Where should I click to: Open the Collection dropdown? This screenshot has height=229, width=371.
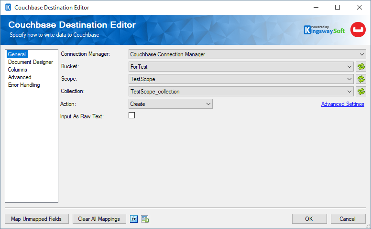241,92
